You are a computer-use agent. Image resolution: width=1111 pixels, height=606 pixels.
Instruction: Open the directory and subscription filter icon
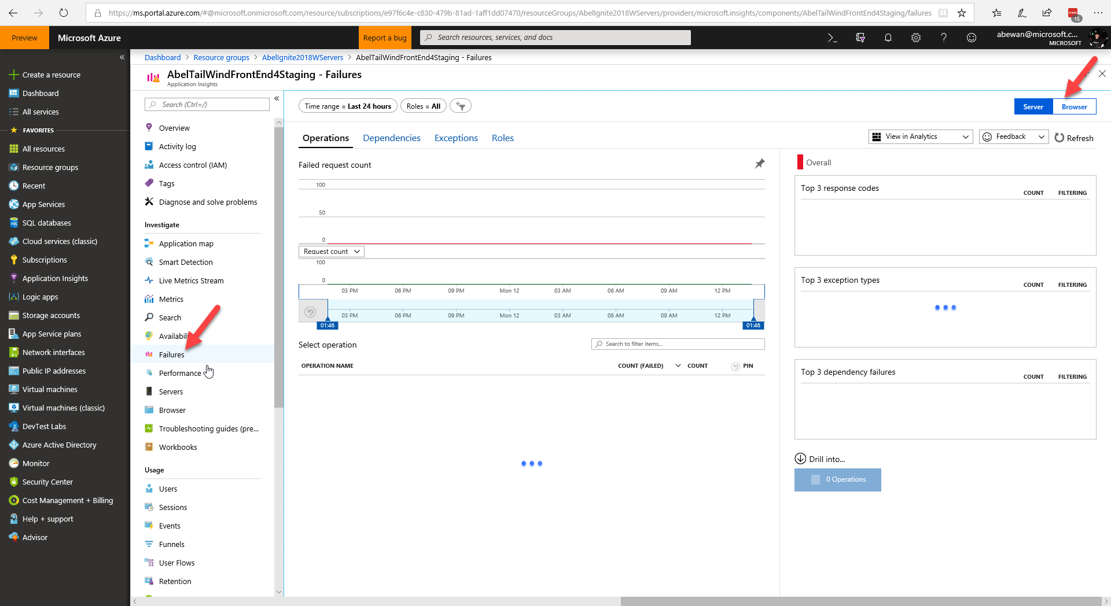tap(860, 38)
